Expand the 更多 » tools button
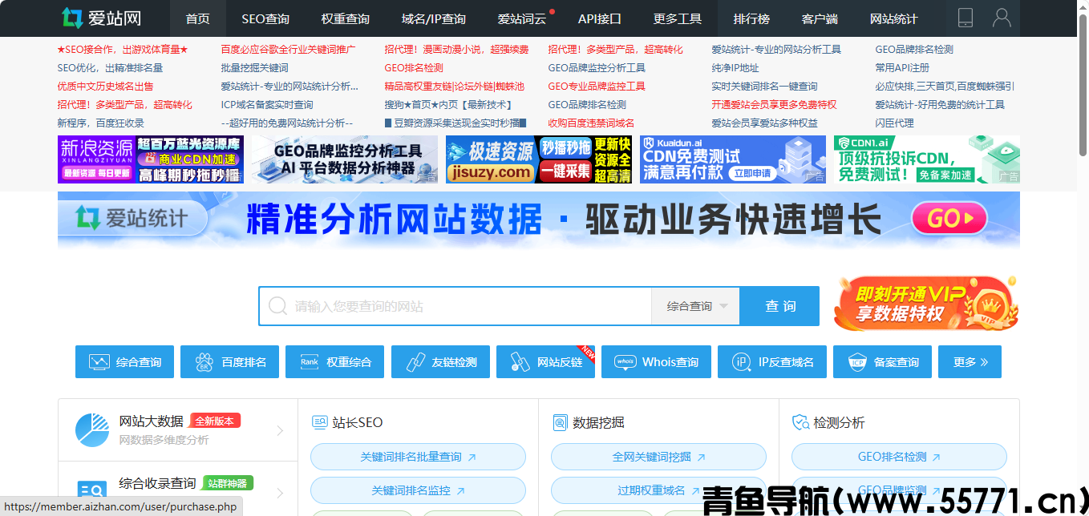The width and height of the screenshot is (1089, 516). point(970,362)
